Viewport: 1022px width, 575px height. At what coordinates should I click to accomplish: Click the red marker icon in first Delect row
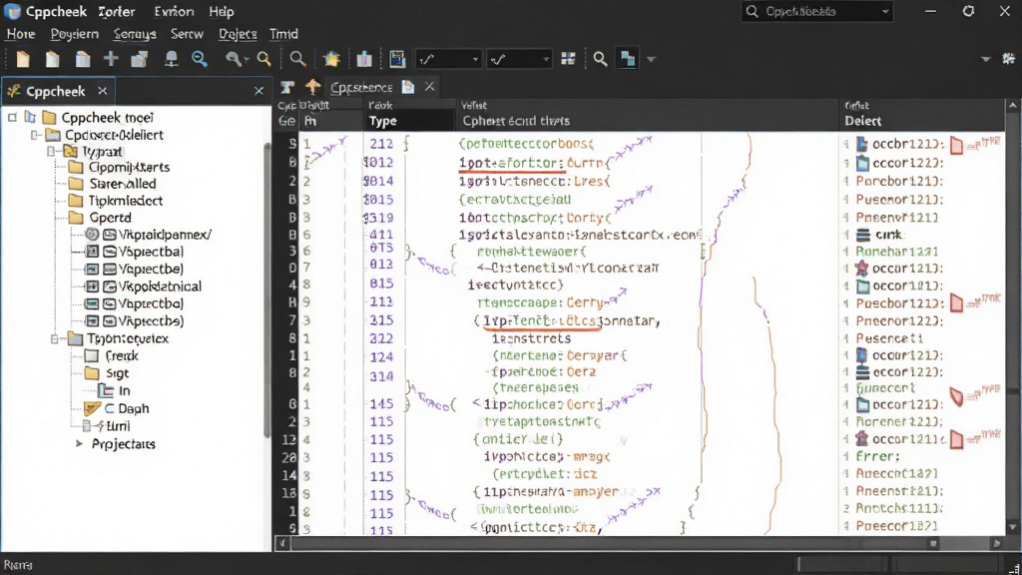click(x=956, y=145)
